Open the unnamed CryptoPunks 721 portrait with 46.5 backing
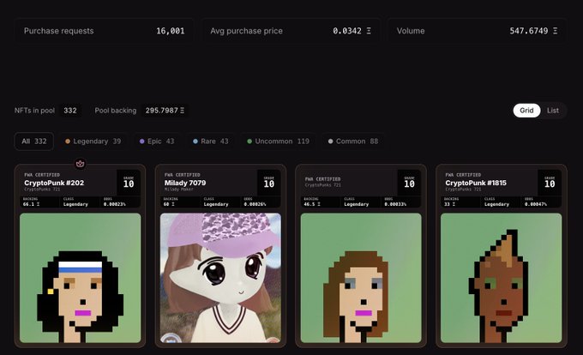The image size is (583, 355). (361, 278)
